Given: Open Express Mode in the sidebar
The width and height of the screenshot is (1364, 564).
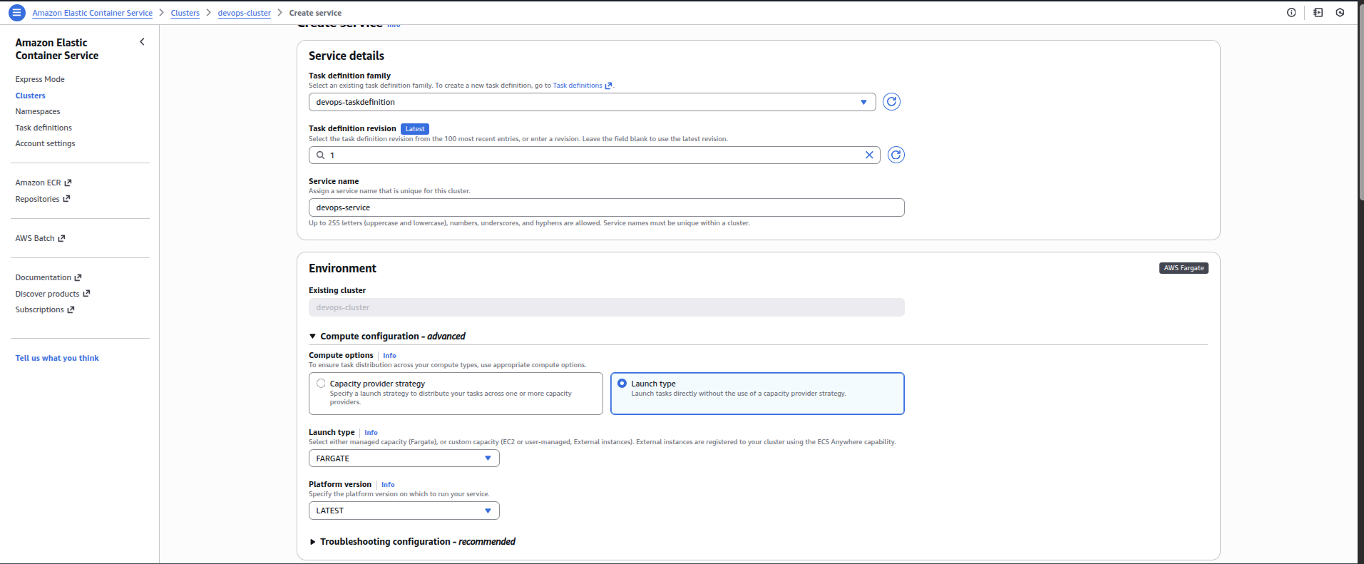Looking at the screenshot, I should point(40,79).
